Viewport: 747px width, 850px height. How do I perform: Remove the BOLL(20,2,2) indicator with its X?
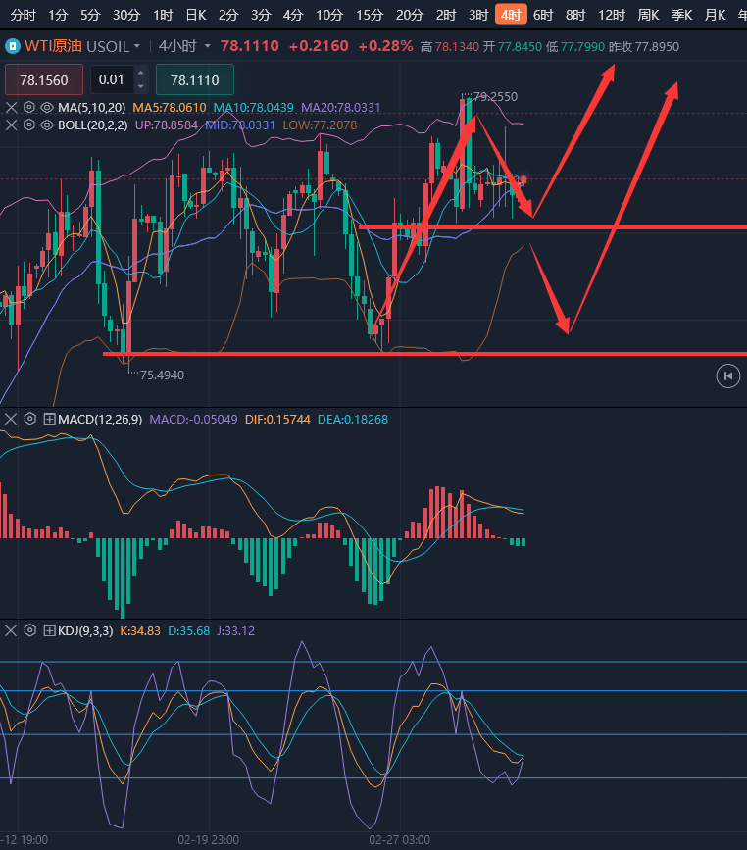(11, 125)
